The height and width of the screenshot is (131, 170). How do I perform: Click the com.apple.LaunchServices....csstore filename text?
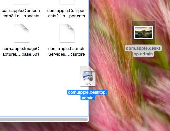coord(66,52)
